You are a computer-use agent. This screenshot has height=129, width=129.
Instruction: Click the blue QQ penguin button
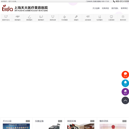(x=125, y=83)
